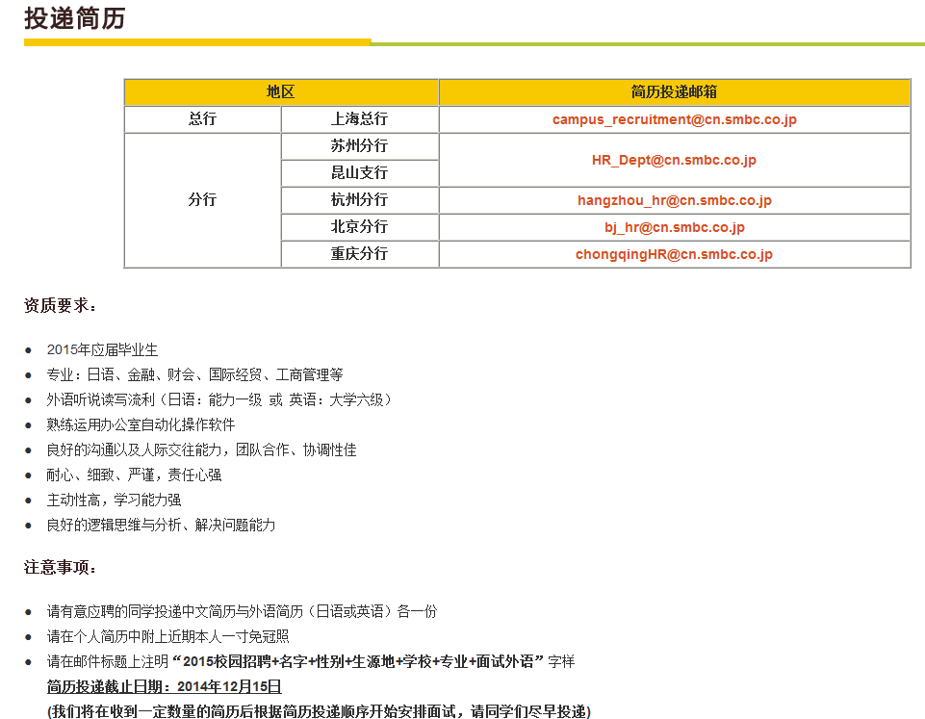Click the 2015年应届毕业生 bullet text
925x719 pixels.
tap(102, 349)
